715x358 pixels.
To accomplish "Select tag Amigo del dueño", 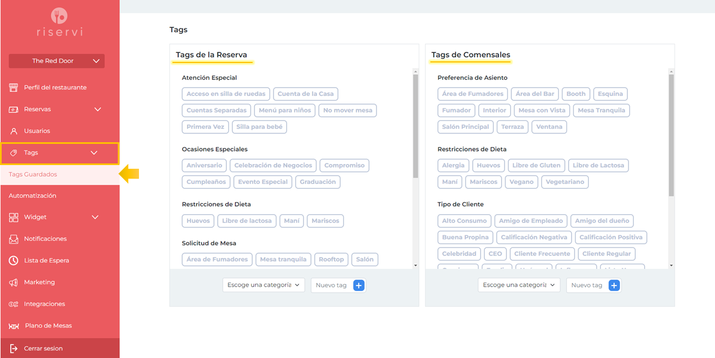I will pos(602,221).
